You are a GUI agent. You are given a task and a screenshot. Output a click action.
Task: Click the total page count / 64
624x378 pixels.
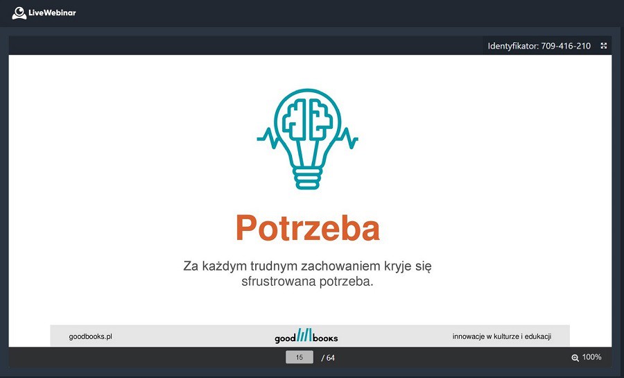[328, 358]
